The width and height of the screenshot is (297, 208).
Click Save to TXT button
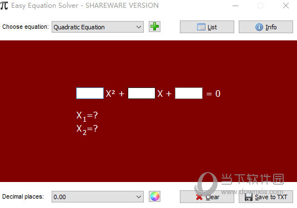(x=266, y=197)
